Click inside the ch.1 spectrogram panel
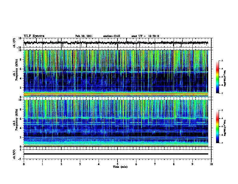Screen dimensions: 238x184 116,73
